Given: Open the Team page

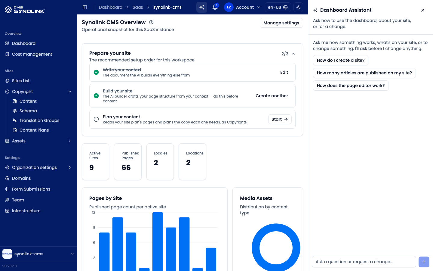Looking at the screenshot, I should point(38,200).
